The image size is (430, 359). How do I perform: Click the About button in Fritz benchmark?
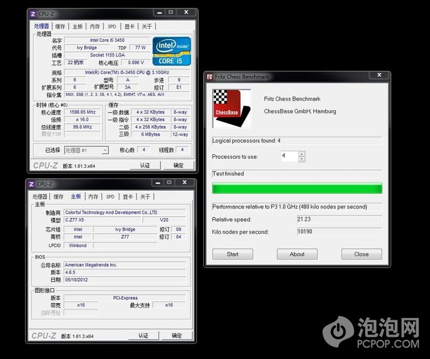pos(297,254)
